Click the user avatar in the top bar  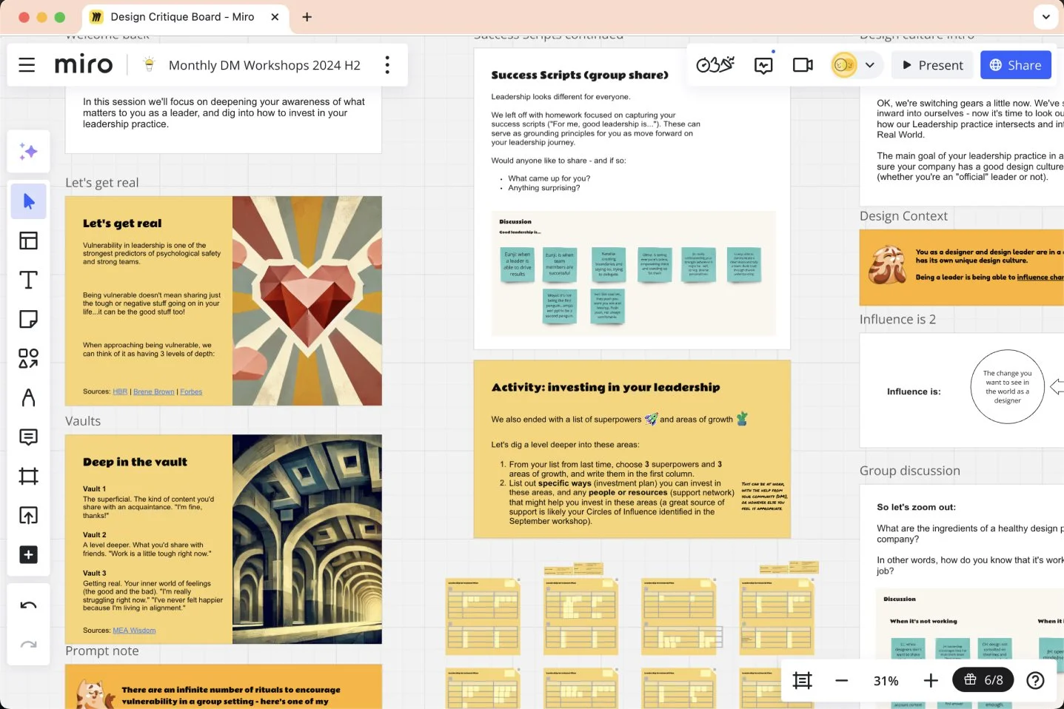[844, 65]
